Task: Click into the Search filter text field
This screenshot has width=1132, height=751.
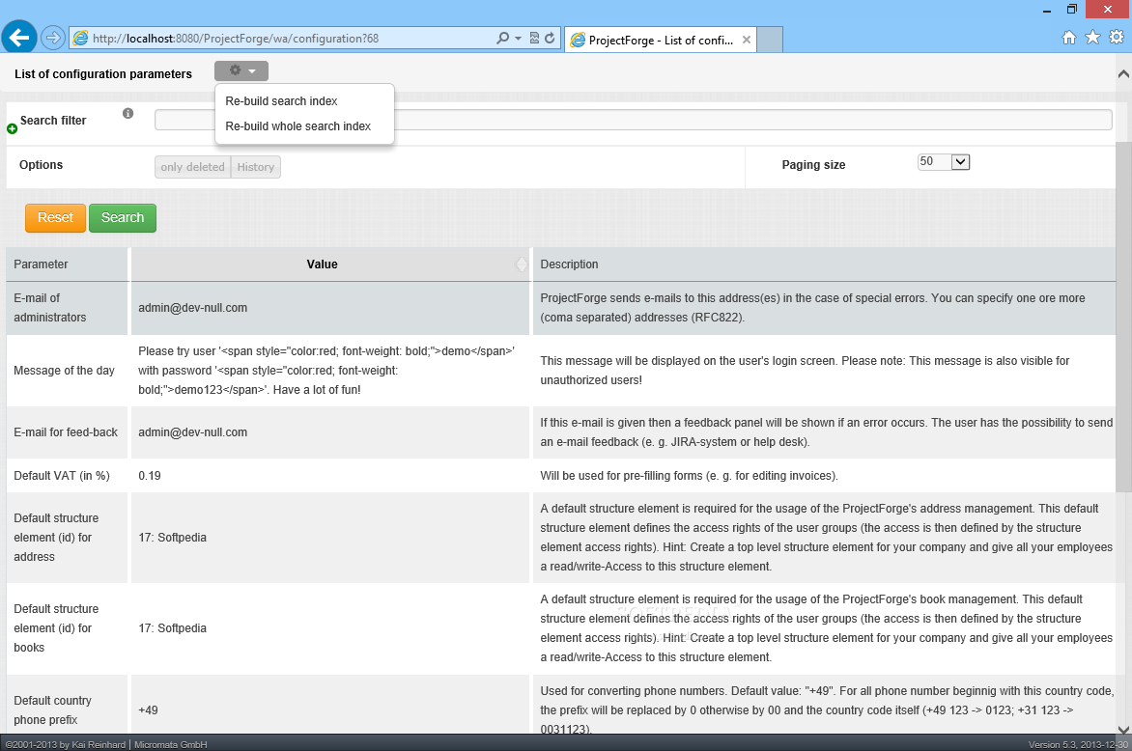Action: point(634,120)
